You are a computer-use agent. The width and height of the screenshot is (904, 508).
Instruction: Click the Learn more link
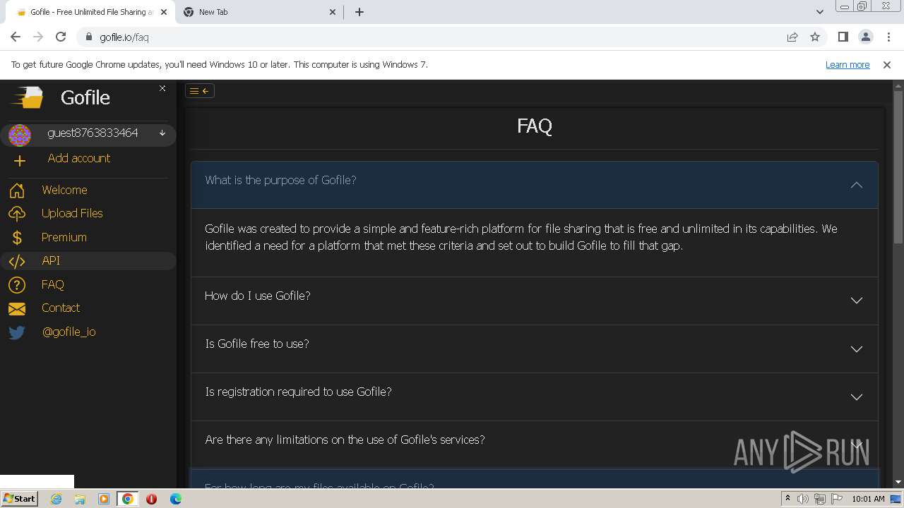tap(847, 64)
